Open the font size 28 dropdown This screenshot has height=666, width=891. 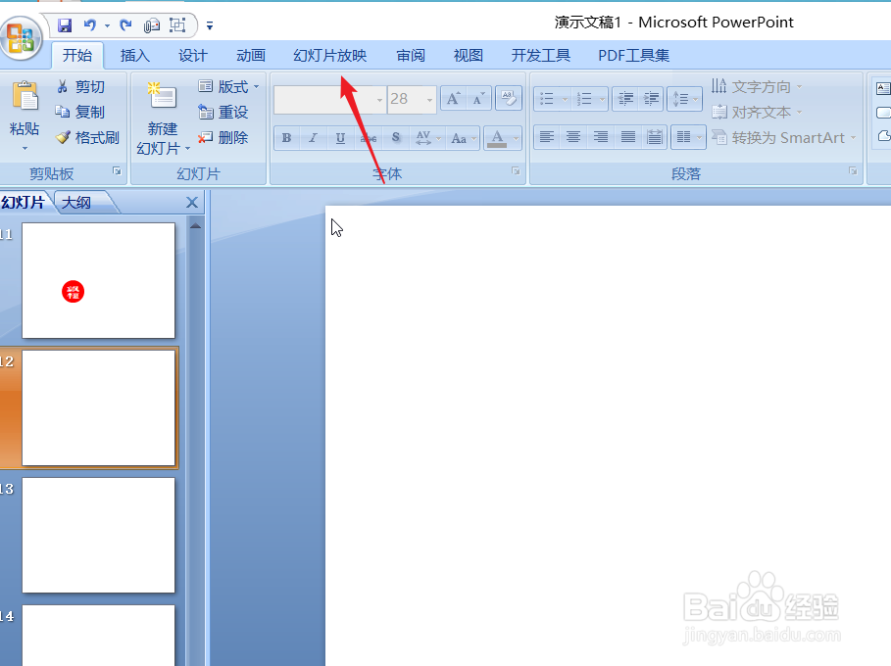(x=429, y=100)
